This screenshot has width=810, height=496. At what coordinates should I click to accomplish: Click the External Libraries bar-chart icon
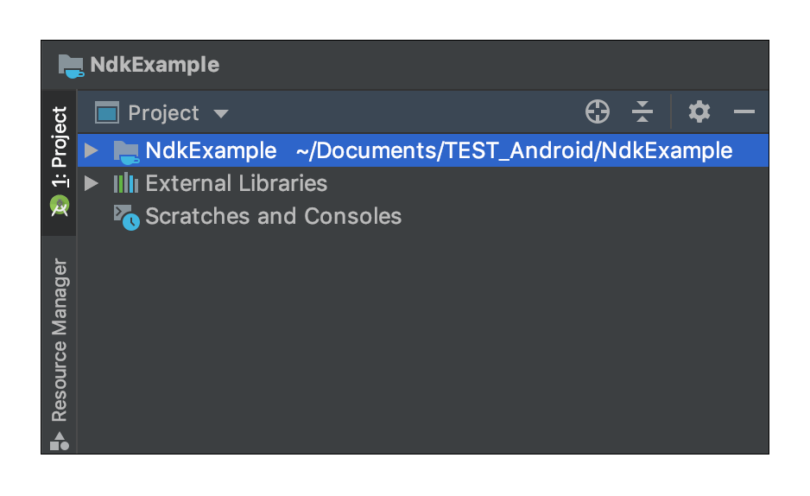(x=126, y=183)
